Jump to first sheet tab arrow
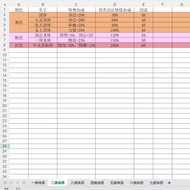The height and width of the screenshot is (190, 190). click(x=5, y=183)
